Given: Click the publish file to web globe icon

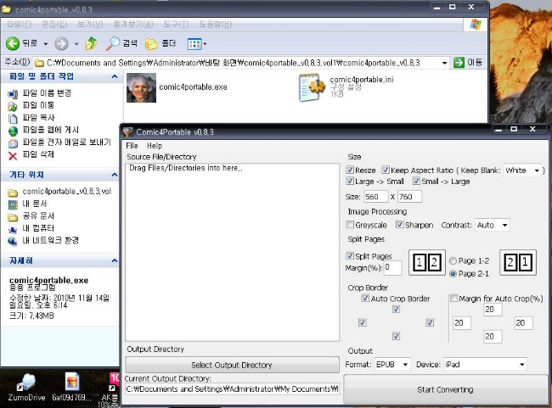Looking at the screenshot, I should 13,131.
